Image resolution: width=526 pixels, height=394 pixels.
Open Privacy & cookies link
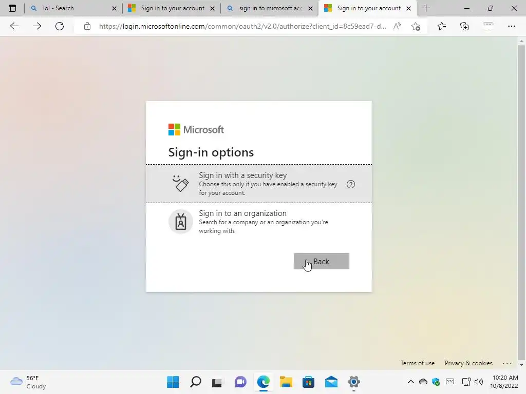pos(468,363)
